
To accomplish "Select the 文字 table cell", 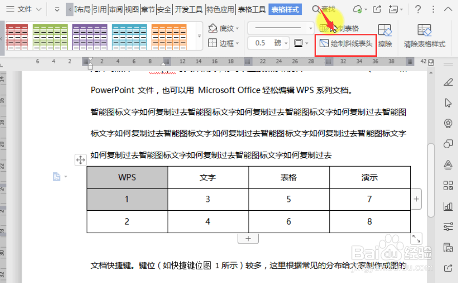I will coord(208,177).
